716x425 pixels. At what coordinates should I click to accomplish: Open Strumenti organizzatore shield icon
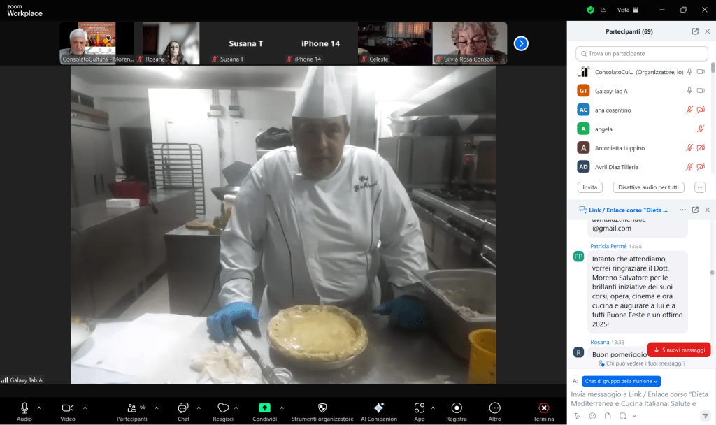click(x=322, y=408)
